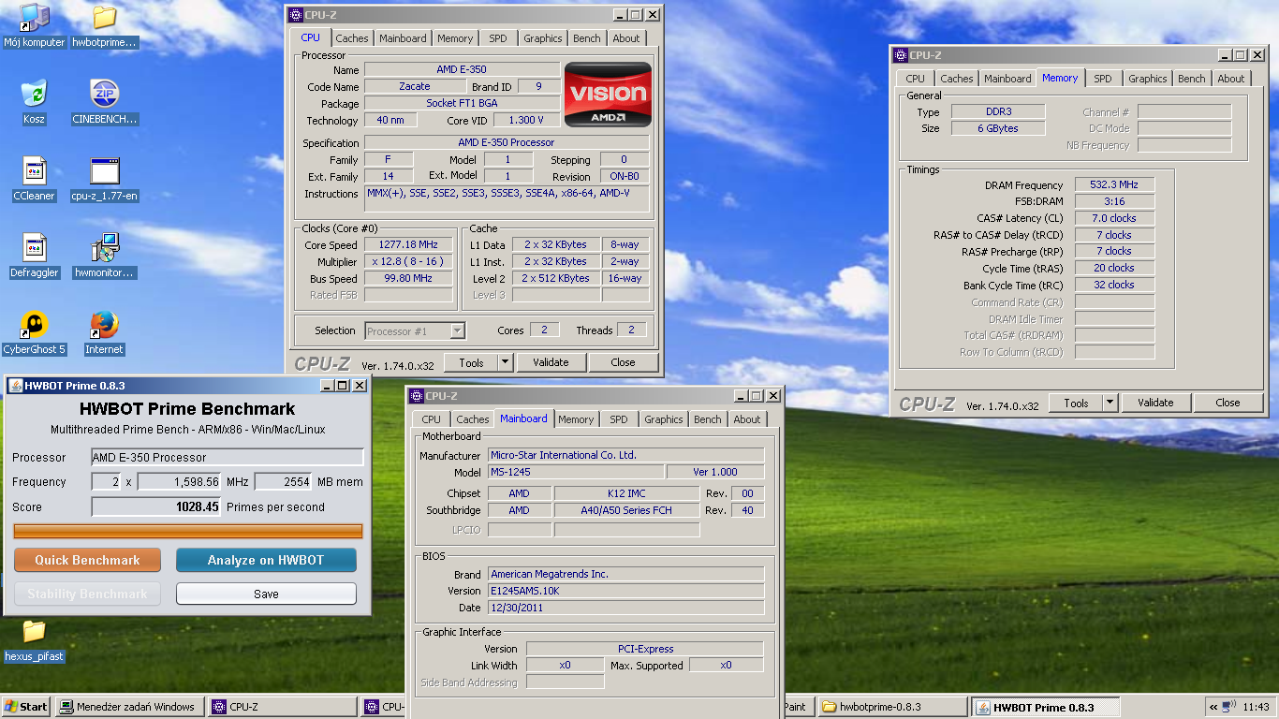
Task: Click the Close button in the Memory window
Action: (x=1228, y=403)
